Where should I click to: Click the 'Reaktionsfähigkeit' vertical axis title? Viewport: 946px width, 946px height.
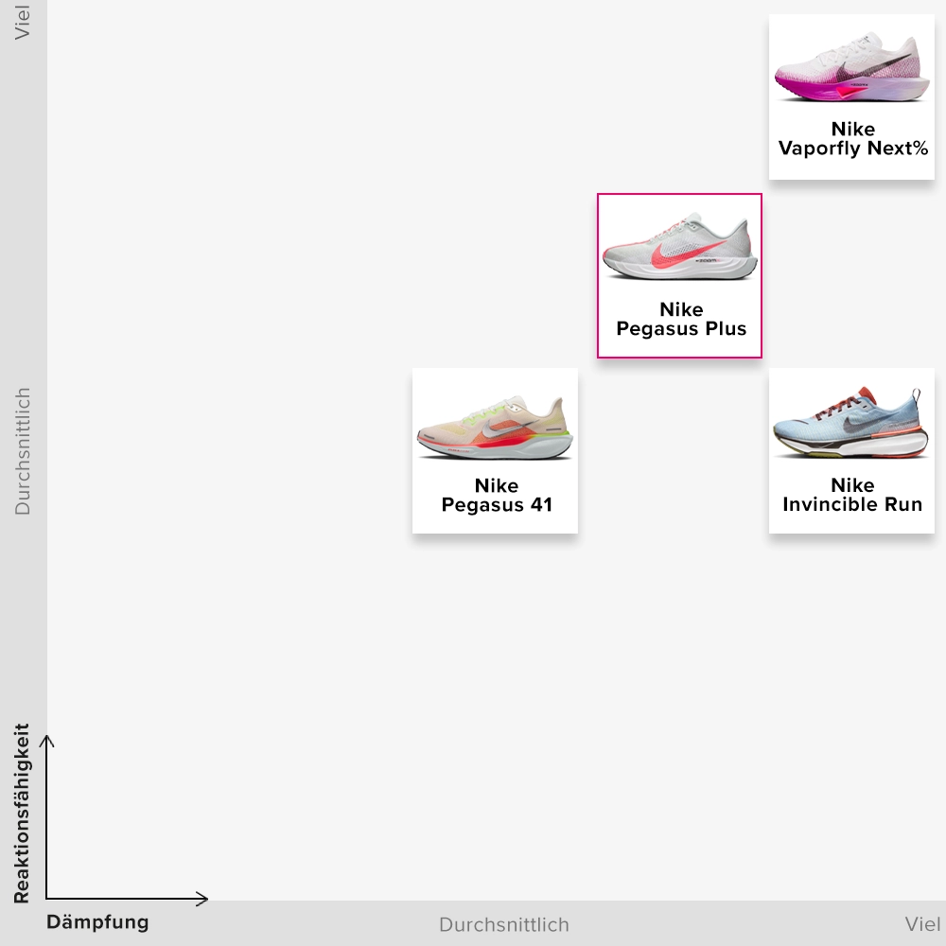tap(22, 814)
